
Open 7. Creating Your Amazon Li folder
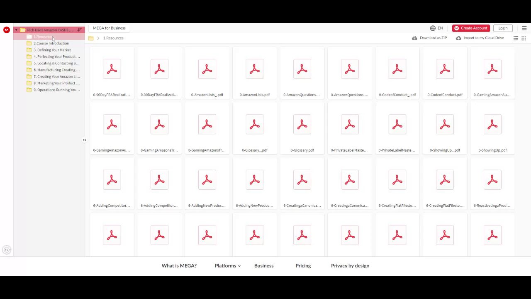coord(49,76)
